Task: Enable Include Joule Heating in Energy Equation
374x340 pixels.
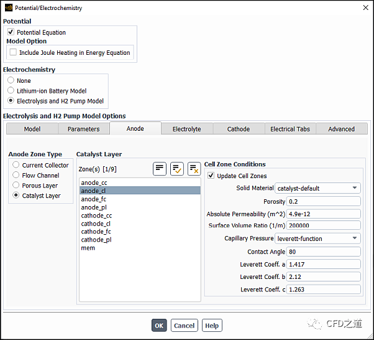Action: [13, 52]
